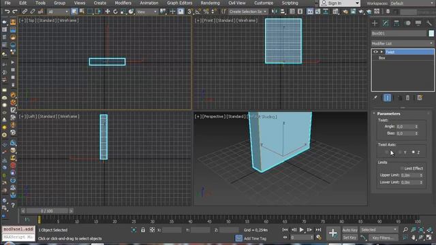Click the Play Animation button

302,230
